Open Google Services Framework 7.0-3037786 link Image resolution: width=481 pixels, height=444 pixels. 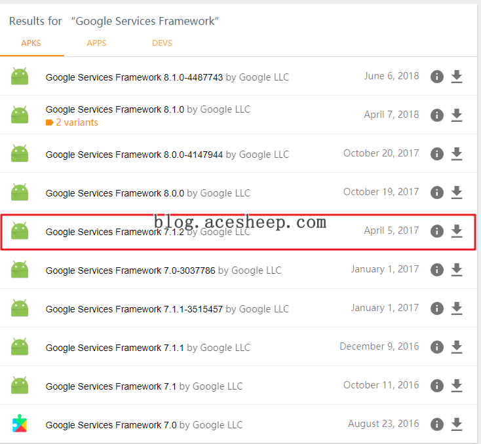130,270
